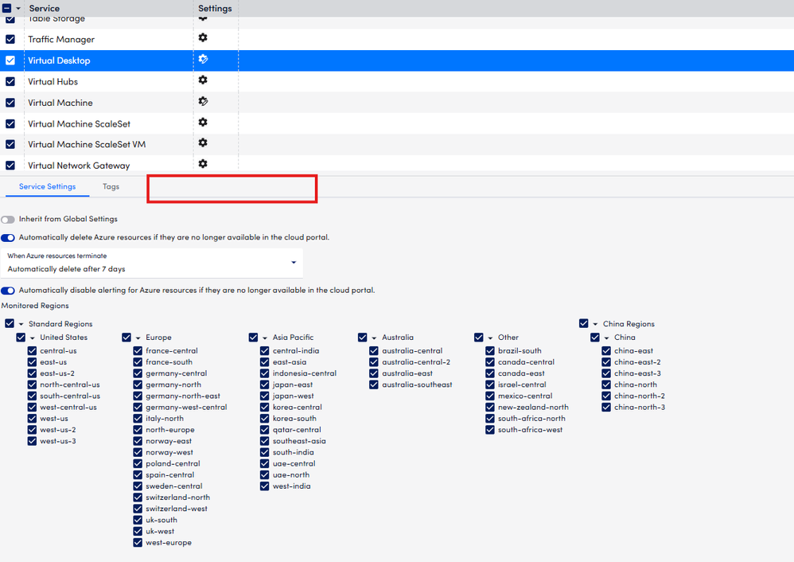794x562 pixels.
Task: Open settings gear for Virtual Machine
Action: click(x=203, y=102)
